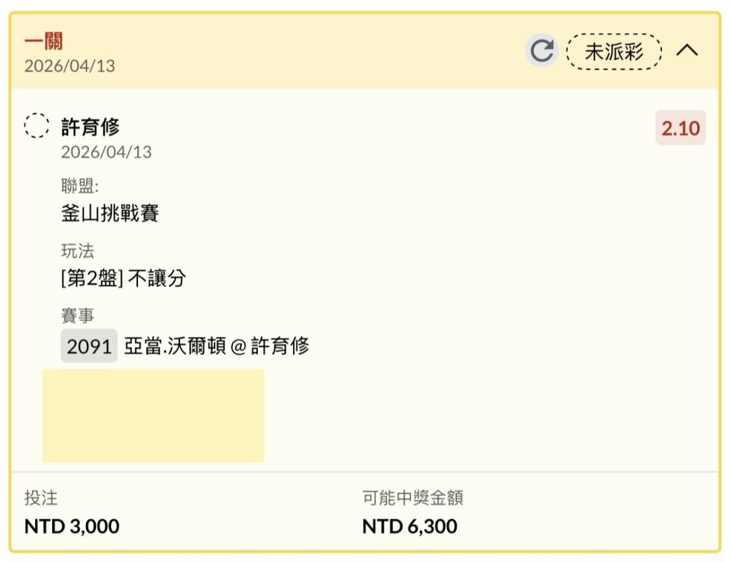Click the NTD 3,000 stake amount
The image size is (731, 562).
tap(72, 526)
